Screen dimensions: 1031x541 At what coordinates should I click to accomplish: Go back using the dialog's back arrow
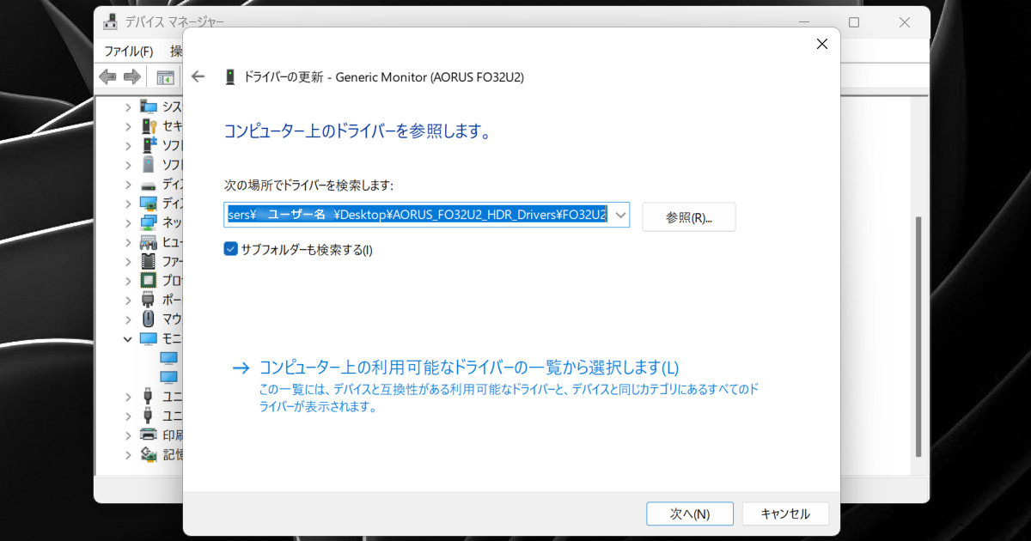point(198,76)
